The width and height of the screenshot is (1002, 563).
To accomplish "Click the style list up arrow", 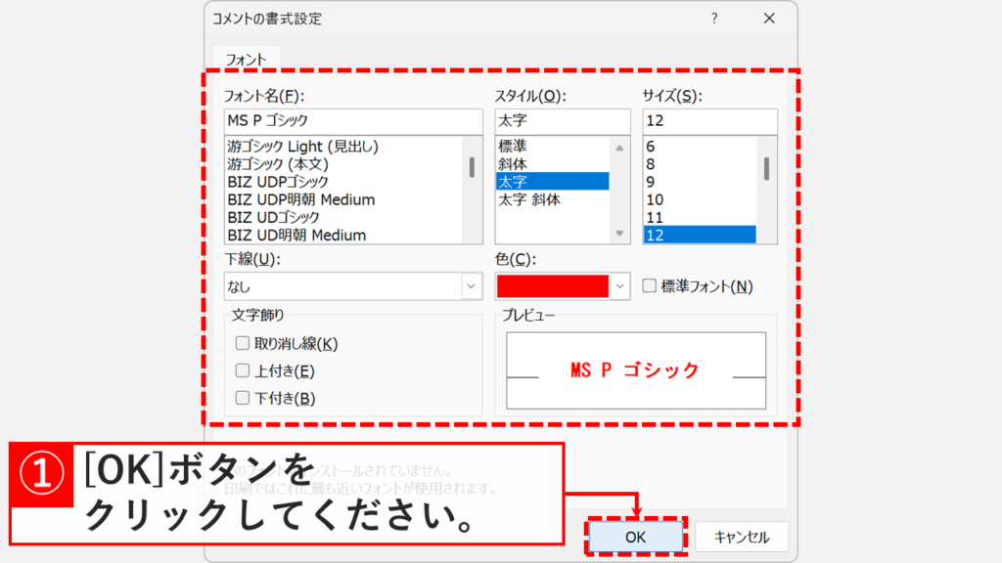I will pyautogui.click(x=619, y=148).
